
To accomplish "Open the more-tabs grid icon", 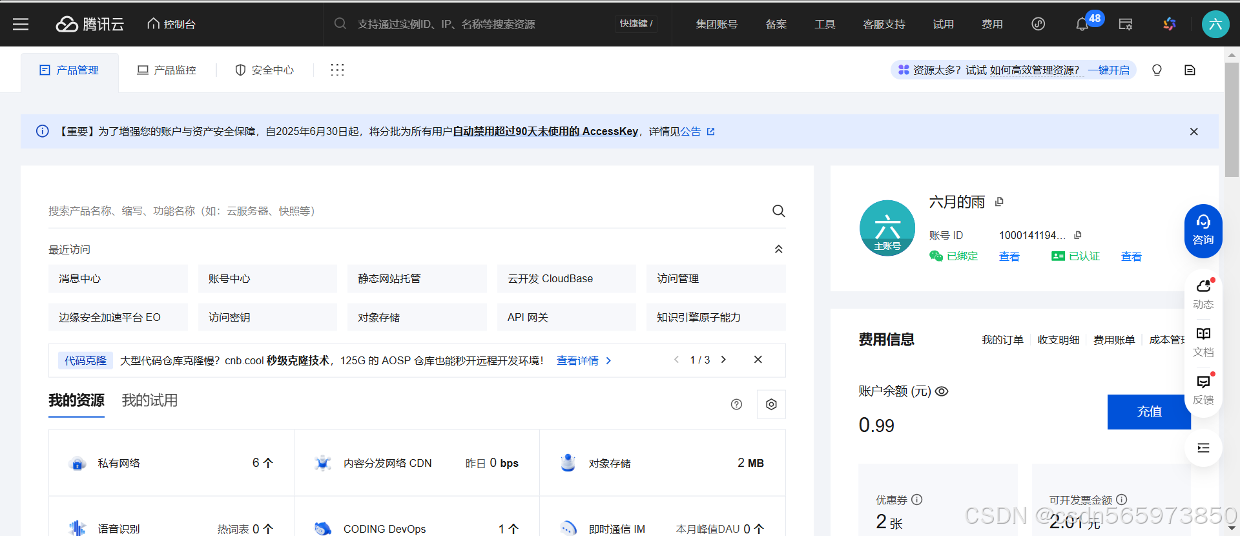I will pyautogui.click(x=337, y=70).
